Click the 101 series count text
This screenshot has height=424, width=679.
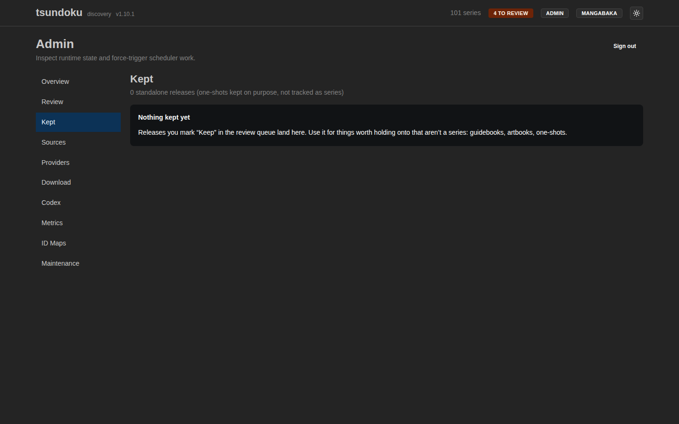465,13
